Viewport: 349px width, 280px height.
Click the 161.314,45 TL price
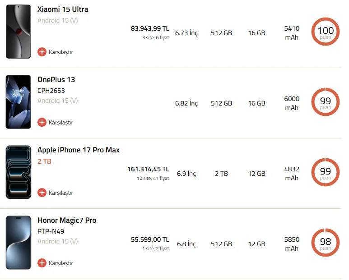click(148, 169)
